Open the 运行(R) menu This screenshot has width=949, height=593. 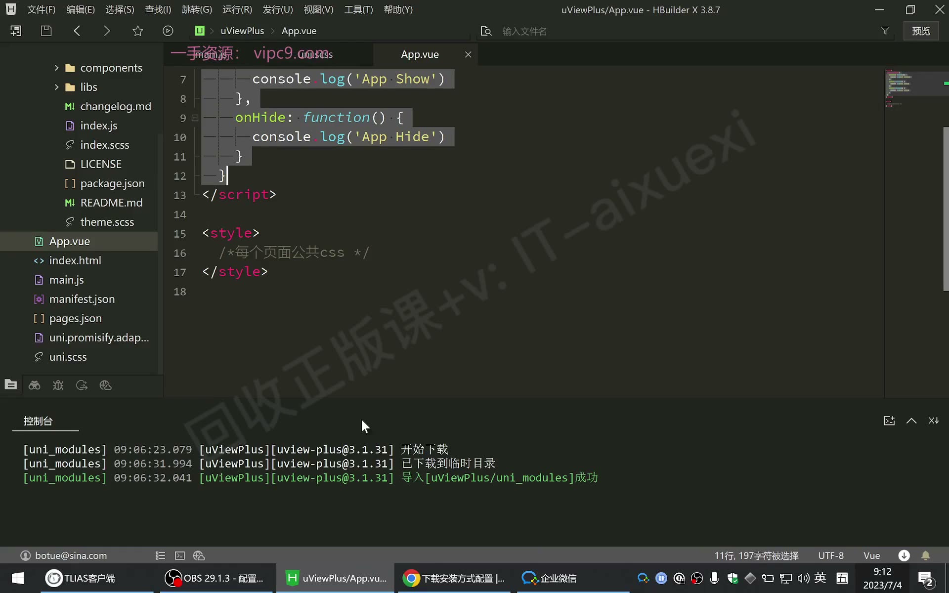[x=237, y=9]
